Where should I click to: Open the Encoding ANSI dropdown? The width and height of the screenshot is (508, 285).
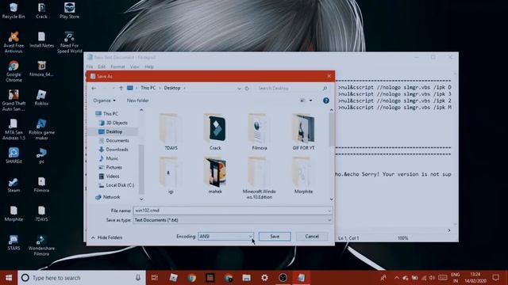pos(225,237)
